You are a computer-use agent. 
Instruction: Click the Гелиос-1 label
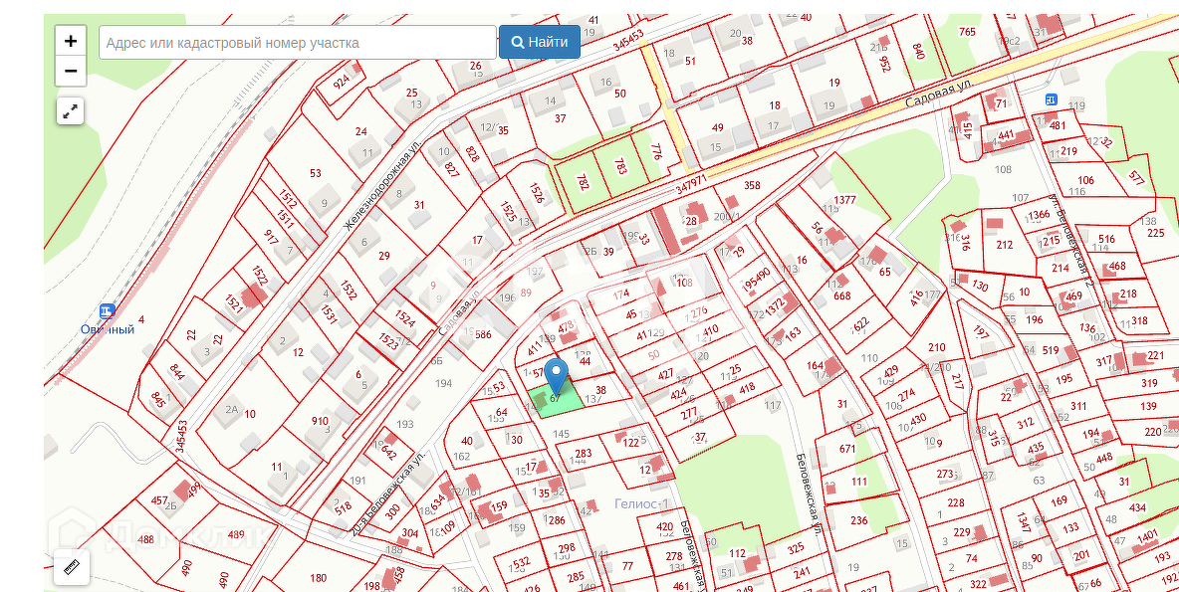pos(641,503)
